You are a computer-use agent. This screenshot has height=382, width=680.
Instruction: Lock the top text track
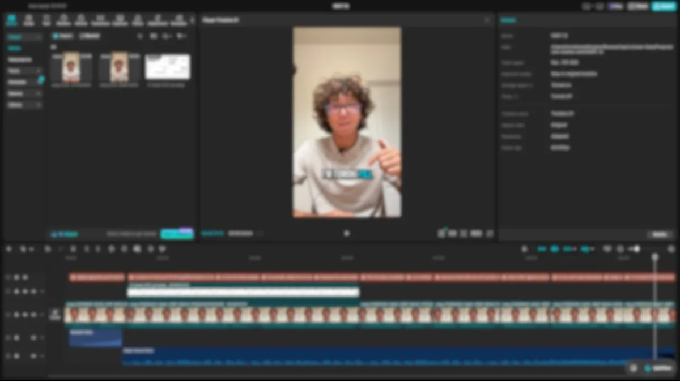[x=16, y=277]
